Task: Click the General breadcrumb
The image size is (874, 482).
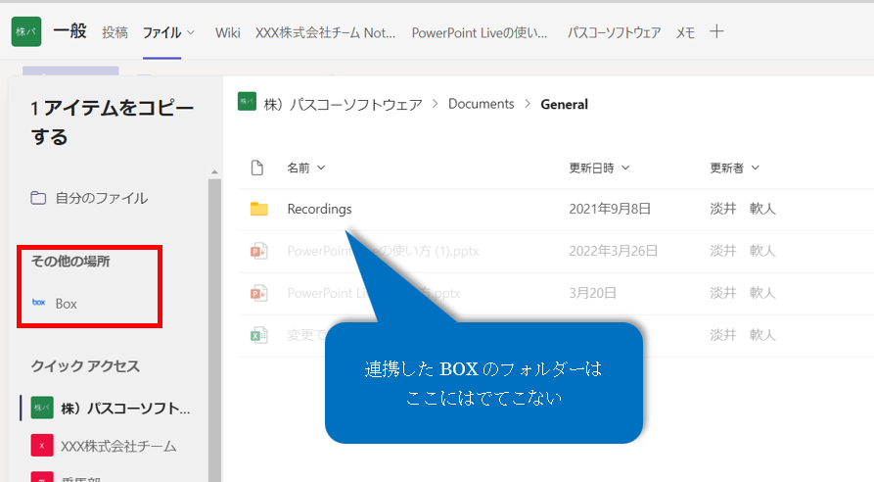Action: (564, 104)
